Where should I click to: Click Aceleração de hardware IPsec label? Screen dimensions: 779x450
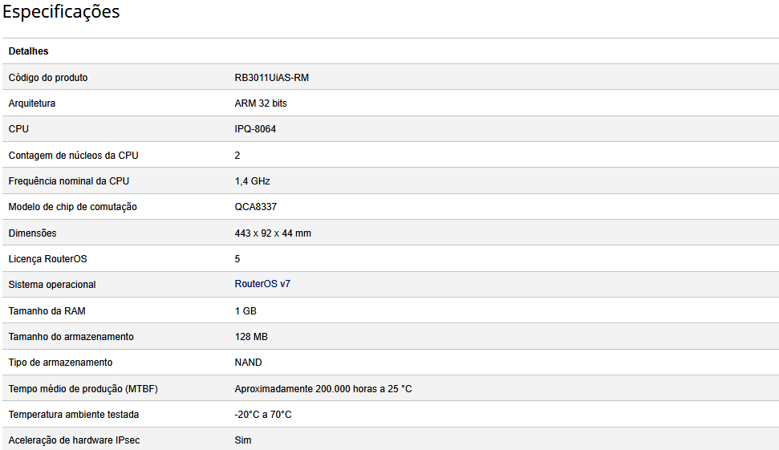tap(74, 440)
